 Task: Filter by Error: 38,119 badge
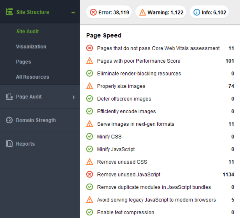tap(109, 12)
